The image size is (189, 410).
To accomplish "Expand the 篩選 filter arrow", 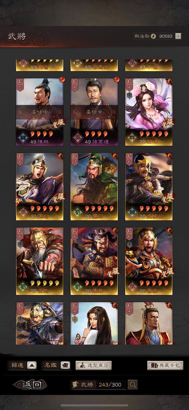I will (x=32, y=365).
